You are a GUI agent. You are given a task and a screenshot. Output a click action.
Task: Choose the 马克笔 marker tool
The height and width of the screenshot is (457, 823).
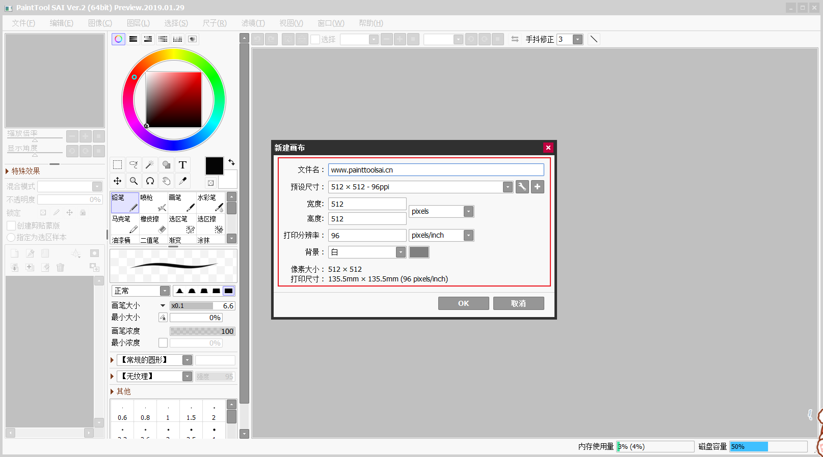(125, 224)
